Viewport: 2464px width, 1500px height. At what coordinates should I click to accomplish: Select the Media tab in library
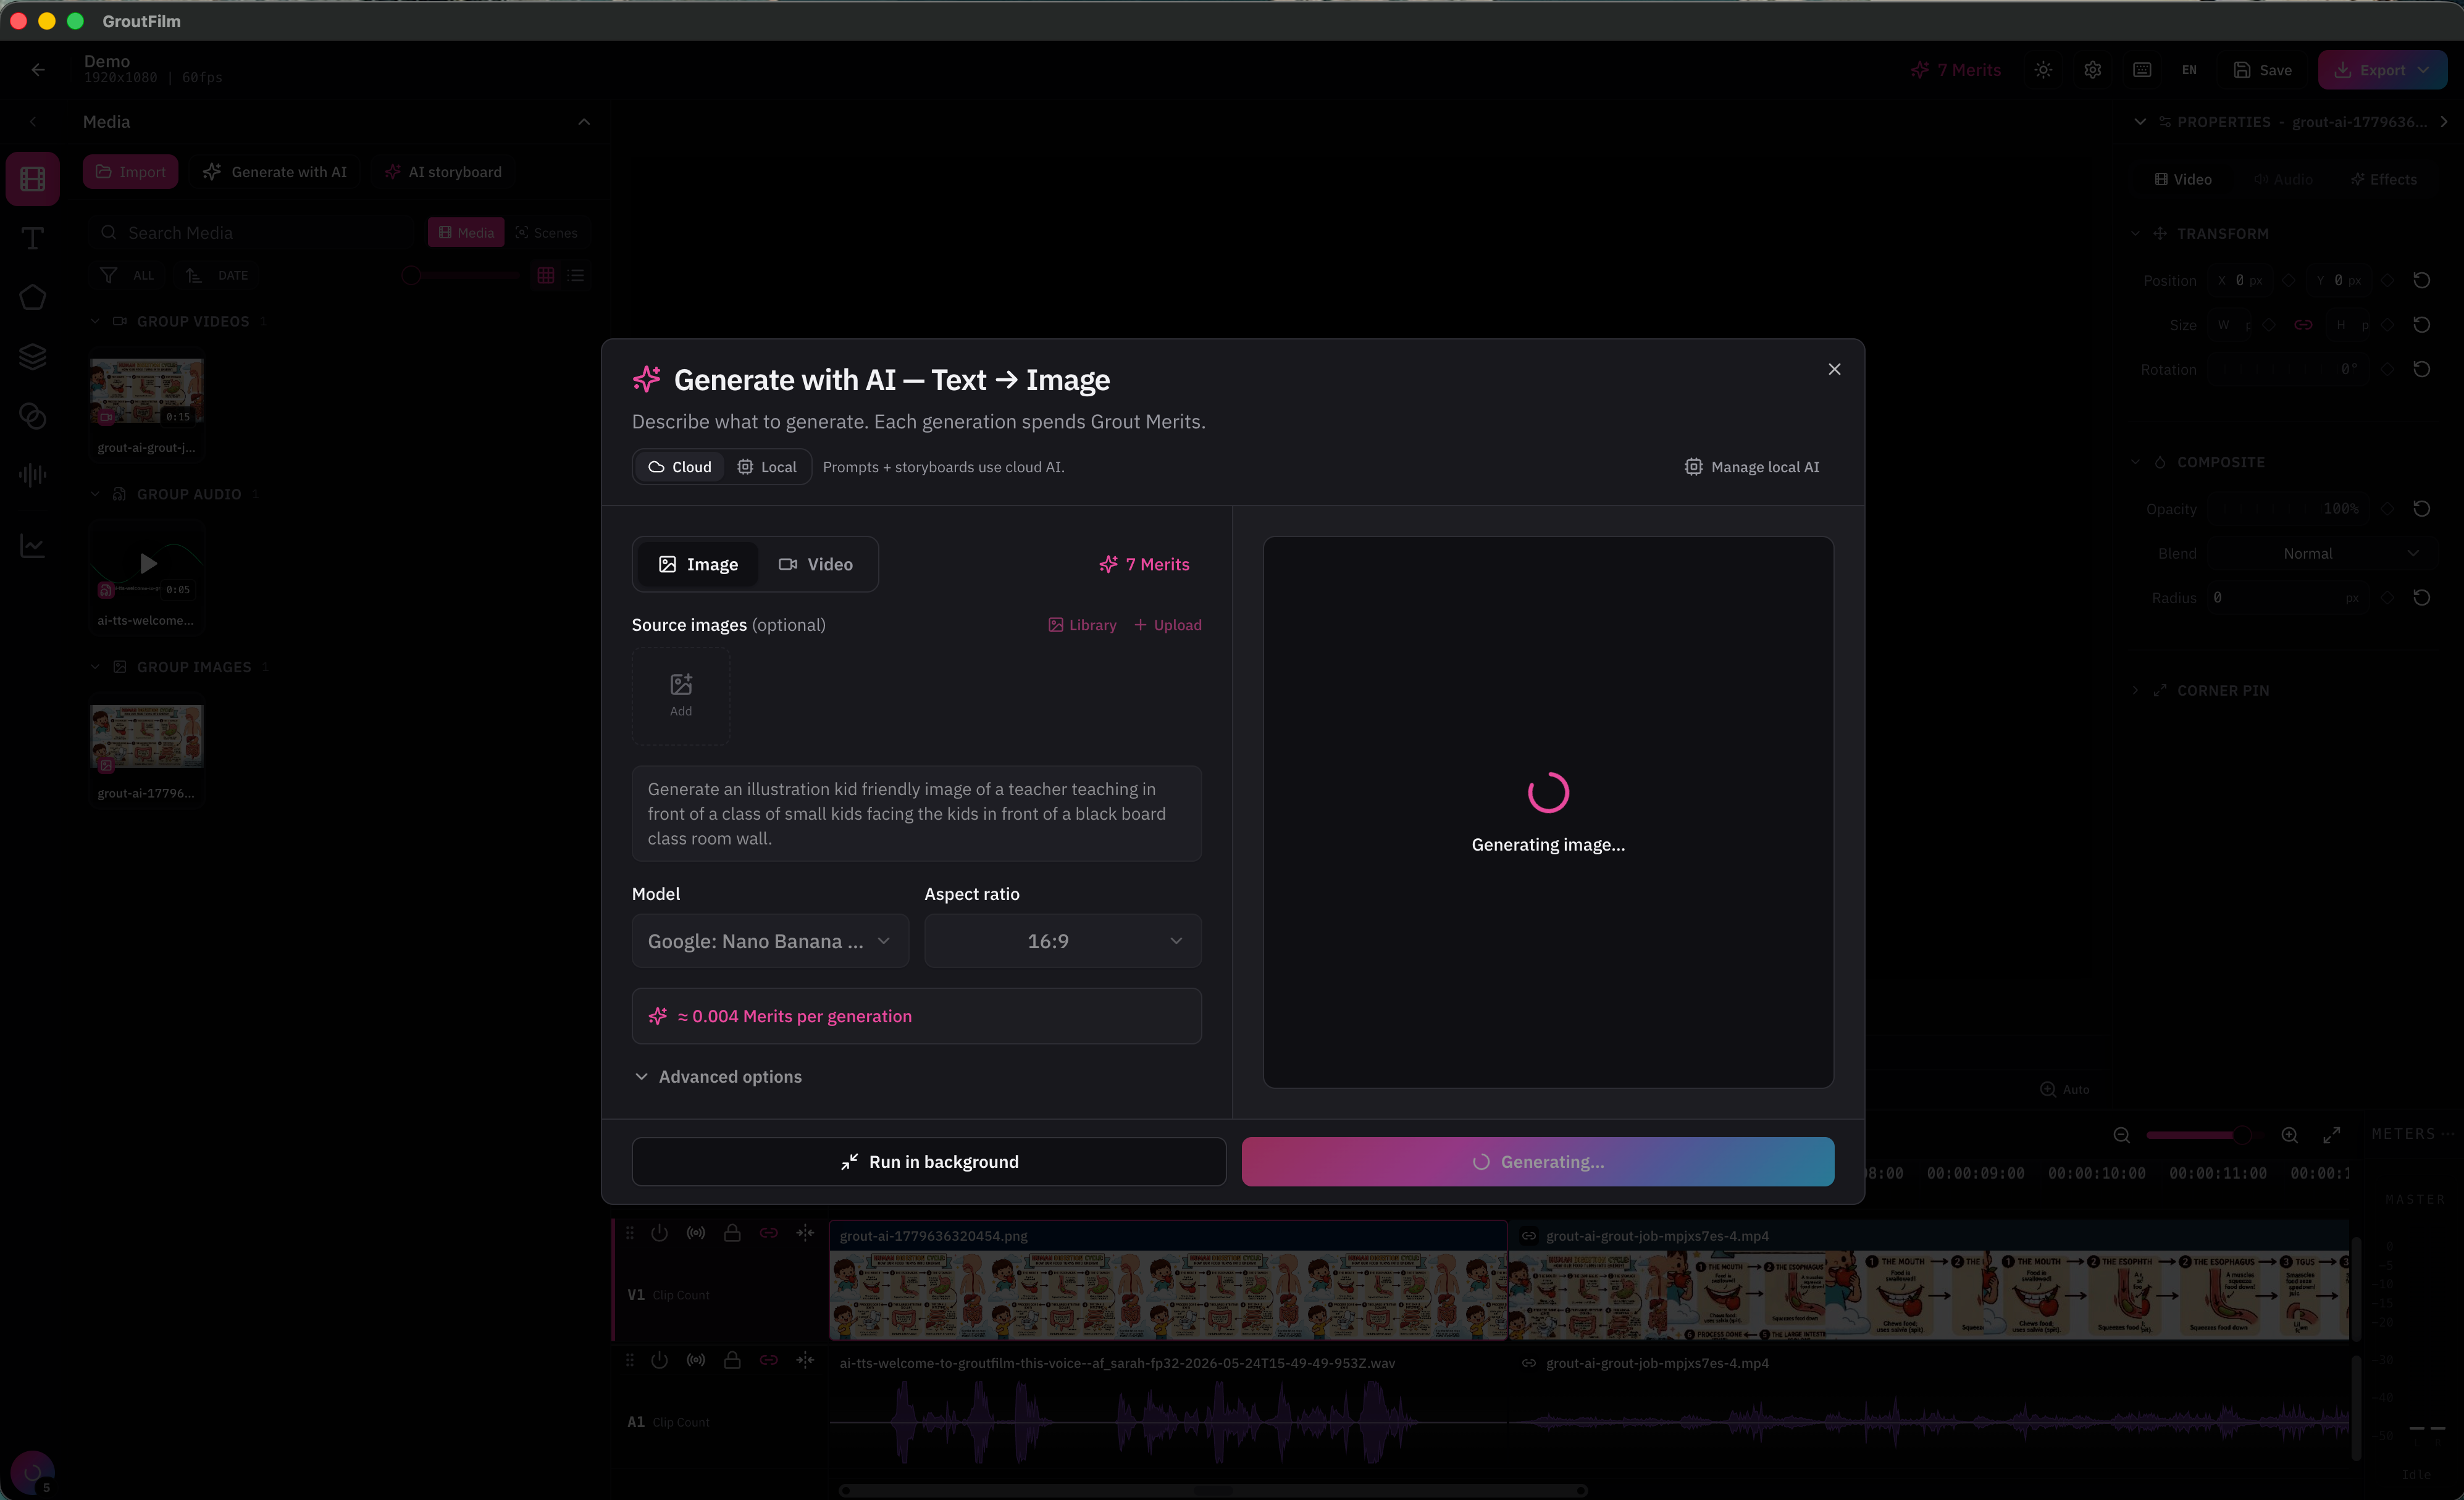[x=466, y=233]
